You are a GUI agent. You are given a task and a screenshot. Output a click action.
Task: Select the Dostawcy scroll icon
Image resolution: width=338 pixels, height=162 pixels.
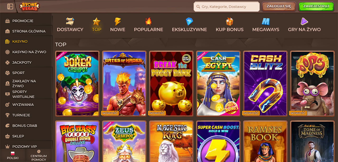[x=70, y=21]
